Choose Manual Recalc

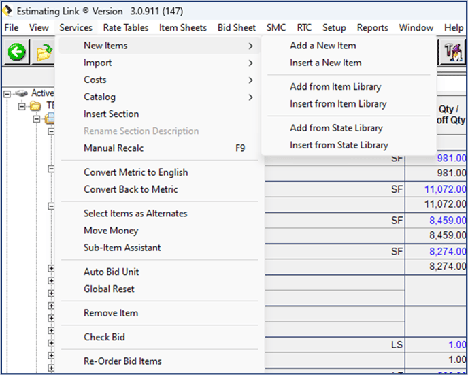(x=159, y=148)
